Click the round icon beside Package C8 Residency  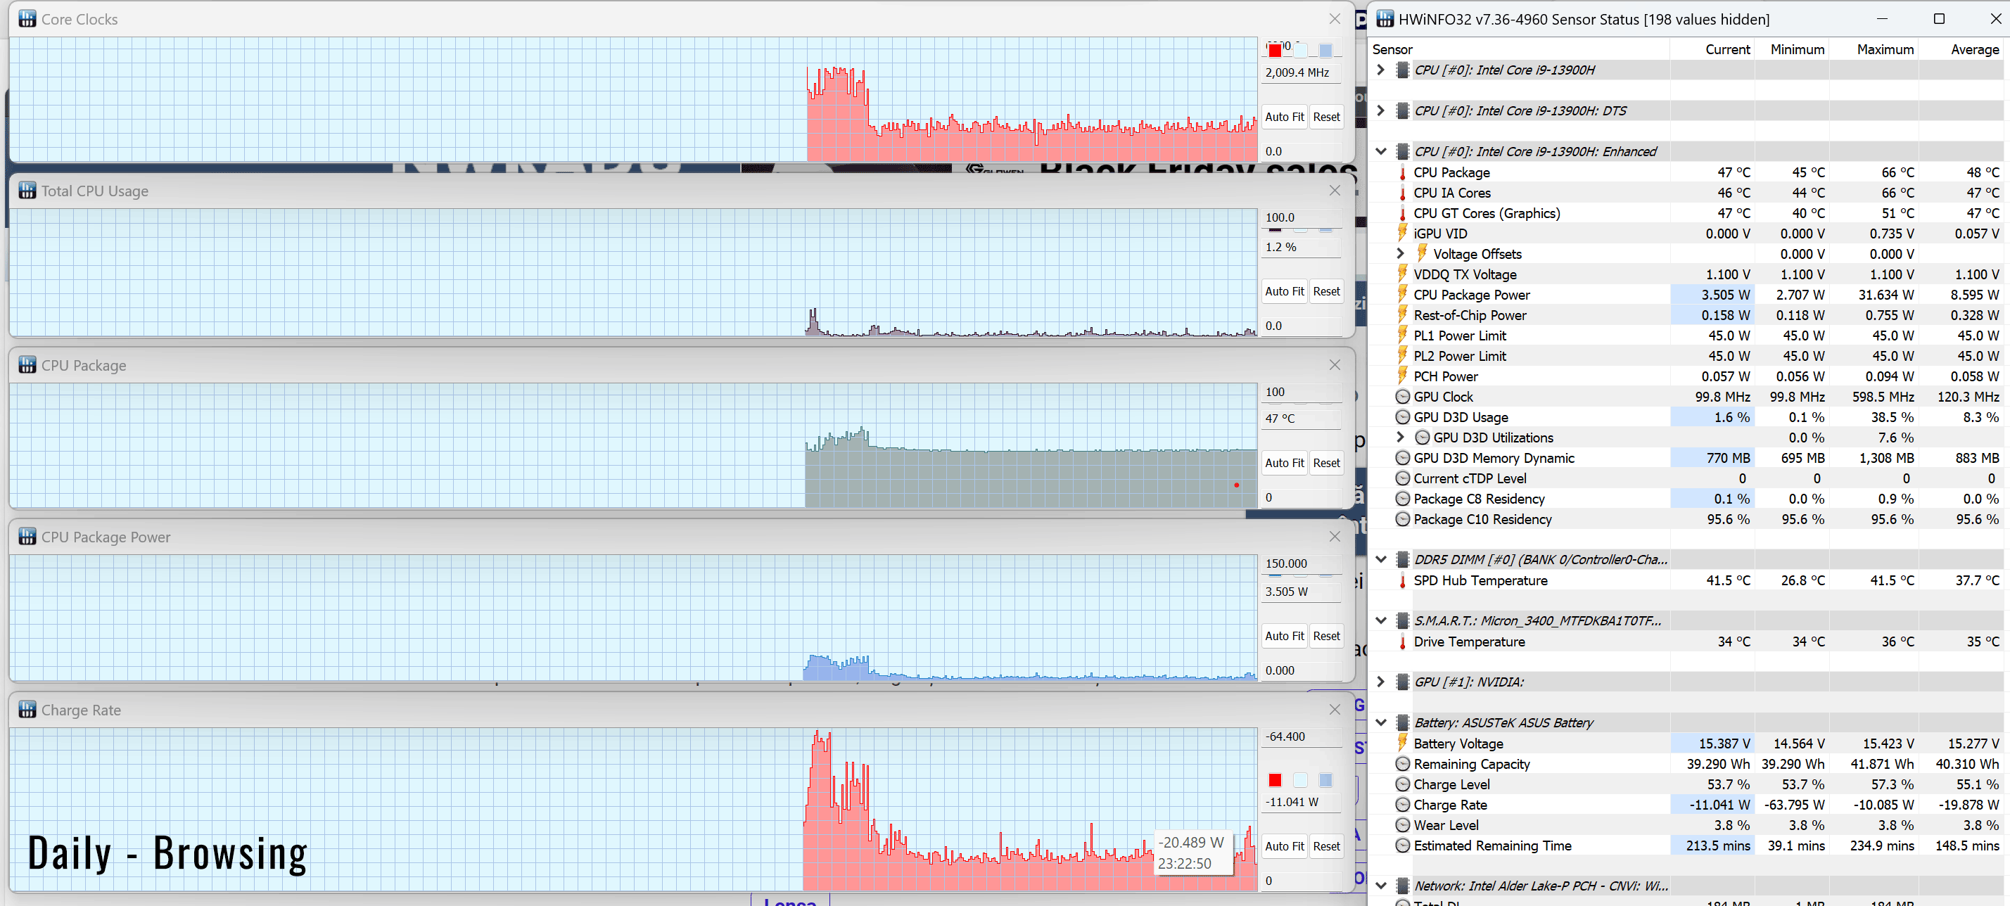coord(1402,499)
